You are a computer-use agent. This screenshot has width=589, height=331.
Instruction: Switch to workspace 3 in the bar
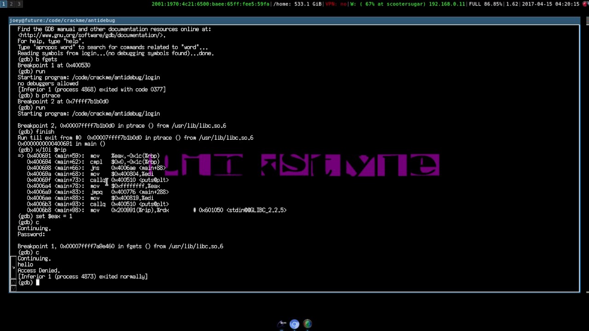(x=19, y=4)
